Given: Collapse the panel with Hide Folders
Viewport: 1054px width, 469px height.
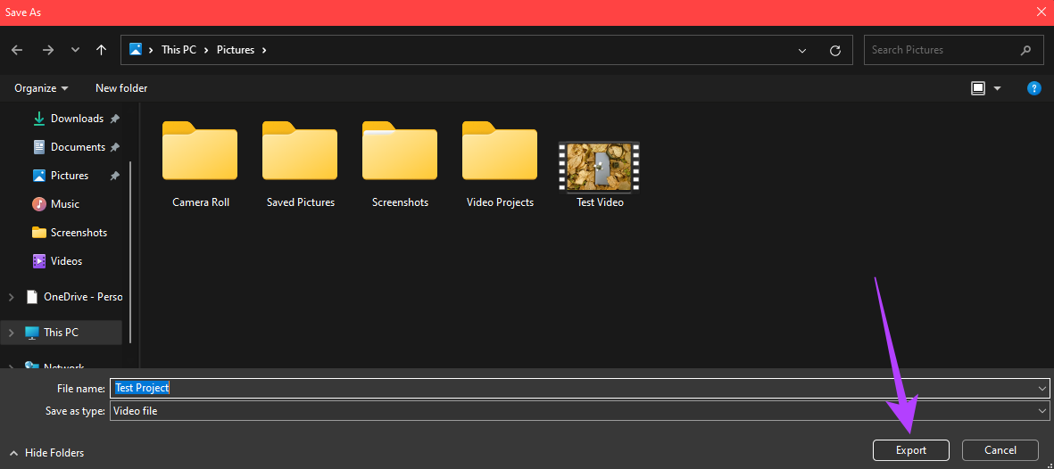Looking at the screenshot, I should [x=46, y=453].
